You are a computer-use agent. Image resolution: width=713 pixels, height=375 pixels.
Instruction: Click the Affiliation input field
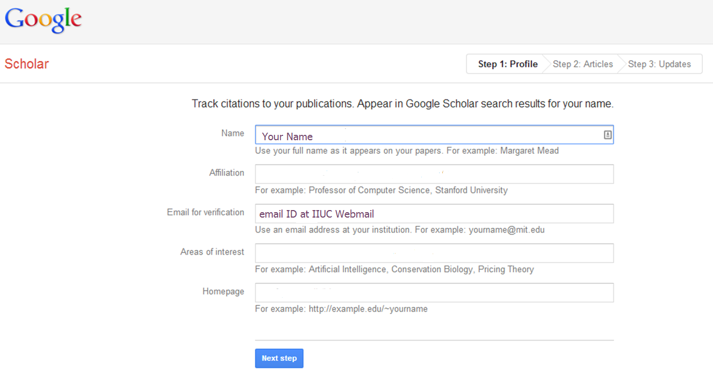(434, 174)
